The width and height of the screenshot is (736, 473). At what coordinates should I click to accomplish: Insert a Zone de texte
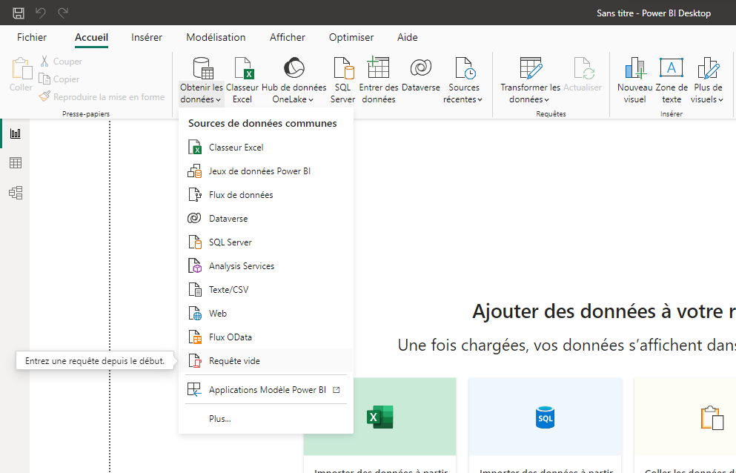[672, 80]
